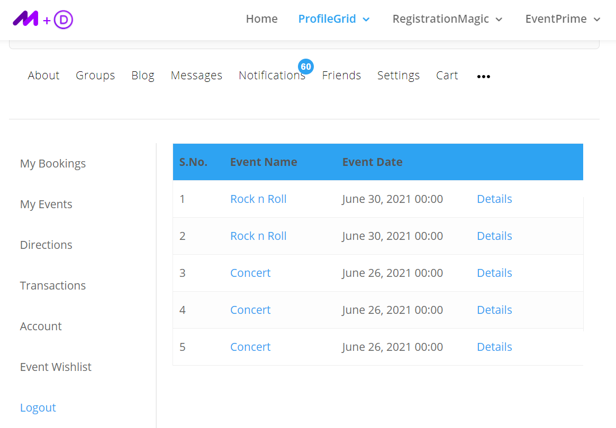Open Details for the first Rock n Roll booking
This screenshot has height=428, width=616.
click(494, 199)
